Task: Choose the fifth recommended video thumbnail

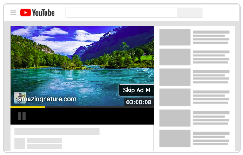Action: pos(175,118)
